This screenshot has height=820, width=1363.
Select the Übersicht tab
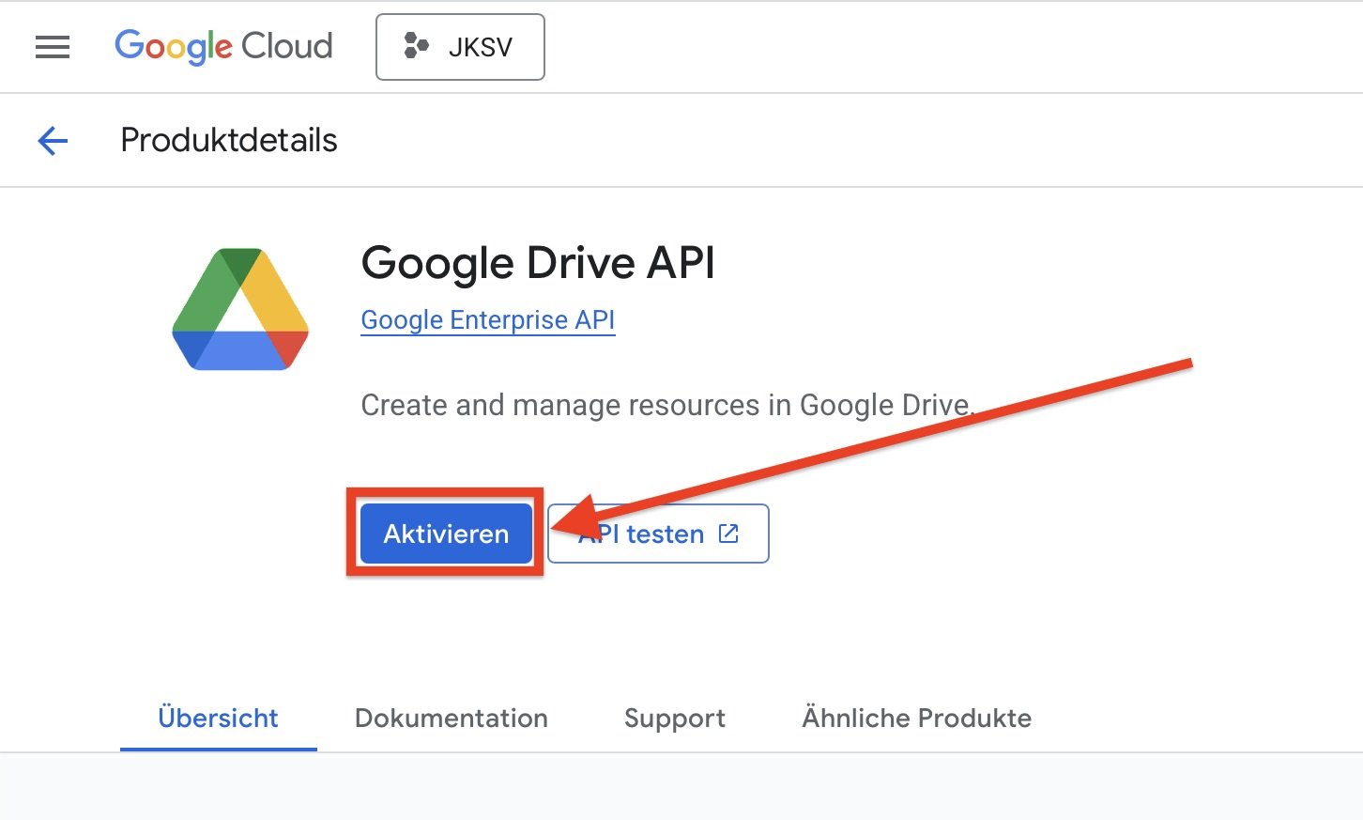[x=218, y=718]
